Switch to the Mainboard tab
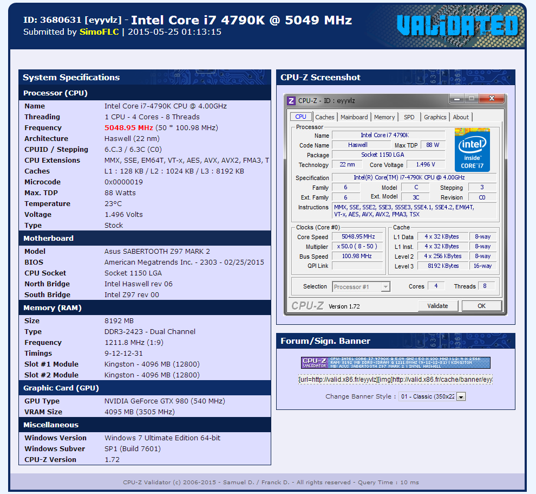536x494 pixels. click(x=354, y=117)
